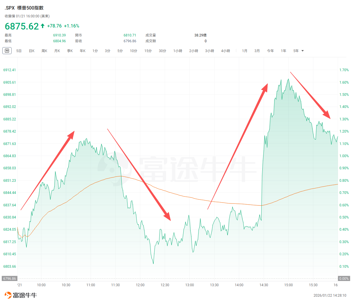Screen dimensions: 351x303
Task: Switch to the 日K candlestick tab
Action: 32,51
